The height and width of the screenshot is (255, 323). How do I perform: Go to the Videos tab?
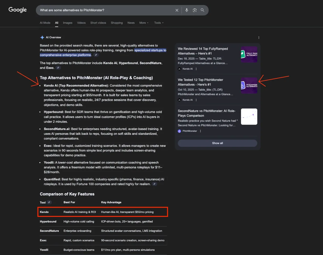point(81,23)
